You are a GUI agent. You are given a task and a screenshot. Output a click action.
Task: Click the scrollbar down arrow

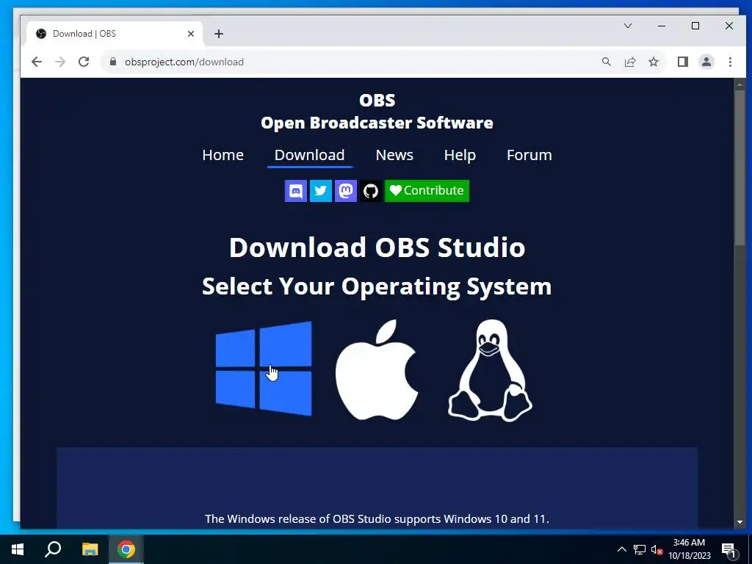click(740, 522)
